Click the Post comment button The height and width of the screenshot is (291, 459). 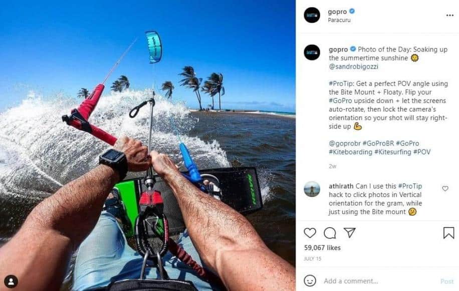(x=446, y=281)
